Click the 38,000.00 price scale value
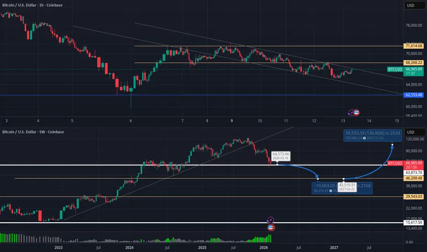This screenshot has height=252, width=427. pyautogui.click(x=415, y=186)
